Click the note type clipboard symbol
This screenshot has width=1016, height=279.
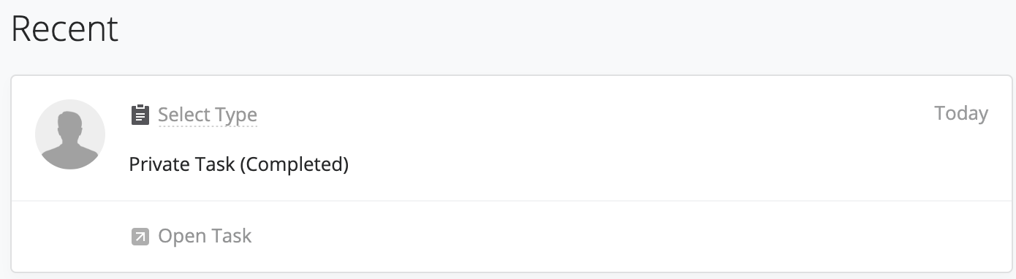(x=140, y=115)
